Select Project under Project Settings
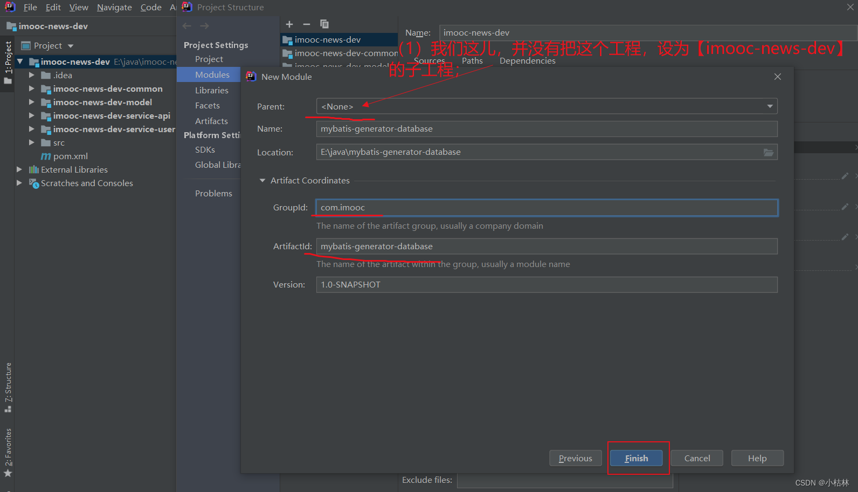Viewport: 858px width, 492px height. point(209,59)
